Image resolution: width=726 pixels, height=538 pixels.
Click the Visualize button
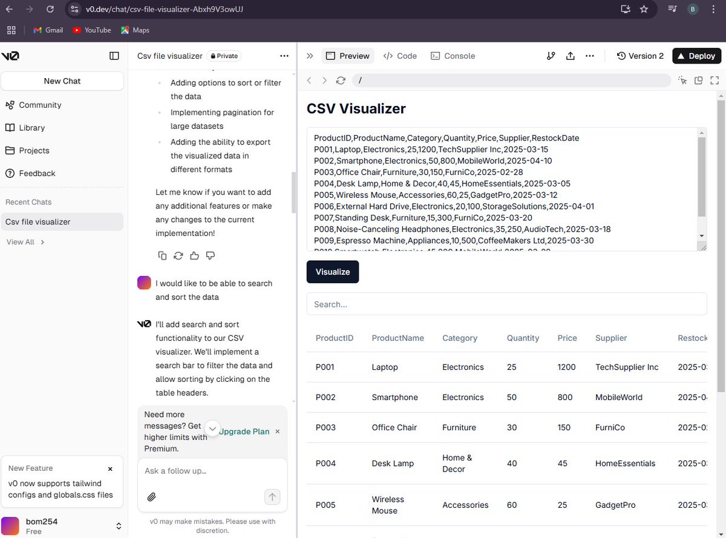tap(332, 272)
